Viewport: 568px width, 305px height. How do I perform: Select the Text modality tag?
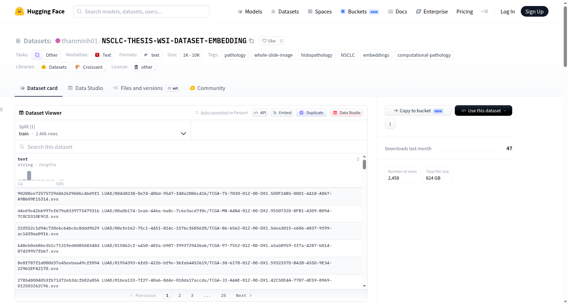point(103,55)
